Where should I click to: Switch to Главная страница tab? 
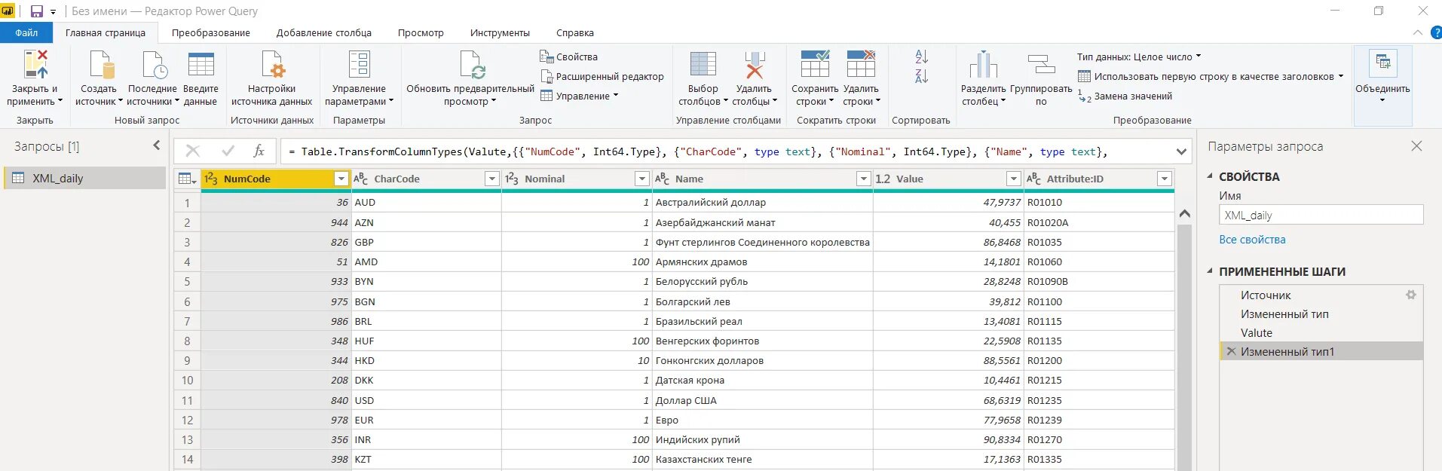106,32
